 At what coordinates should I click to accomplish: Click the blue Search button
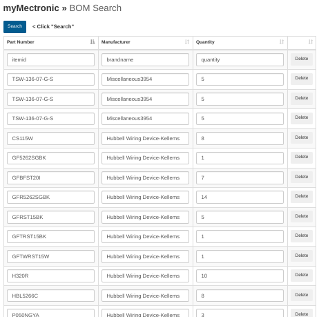click(x=14, y=27)
